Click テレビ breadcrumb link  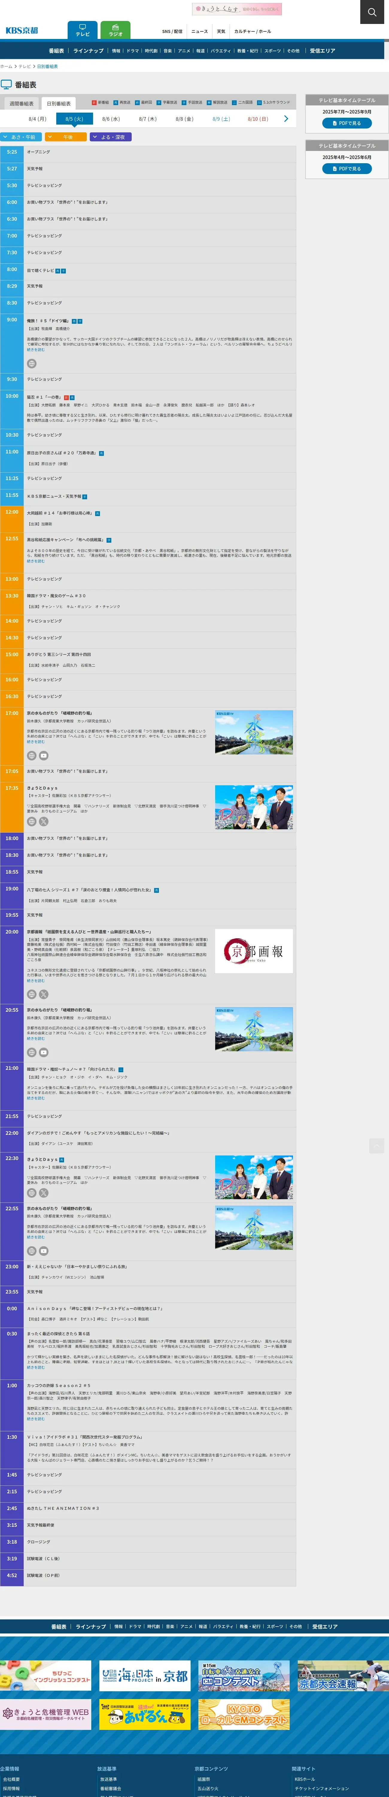point(25,66)
